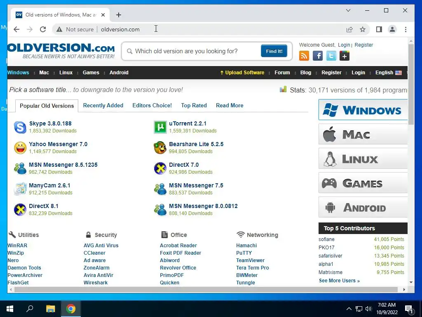Click the large Windows platform banner
Viewport: 422px width, 317px height.
(x=363, y=110)
